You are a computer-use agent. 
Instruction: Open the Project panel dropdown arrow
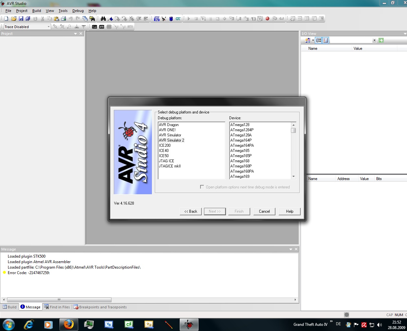[76, 34]
